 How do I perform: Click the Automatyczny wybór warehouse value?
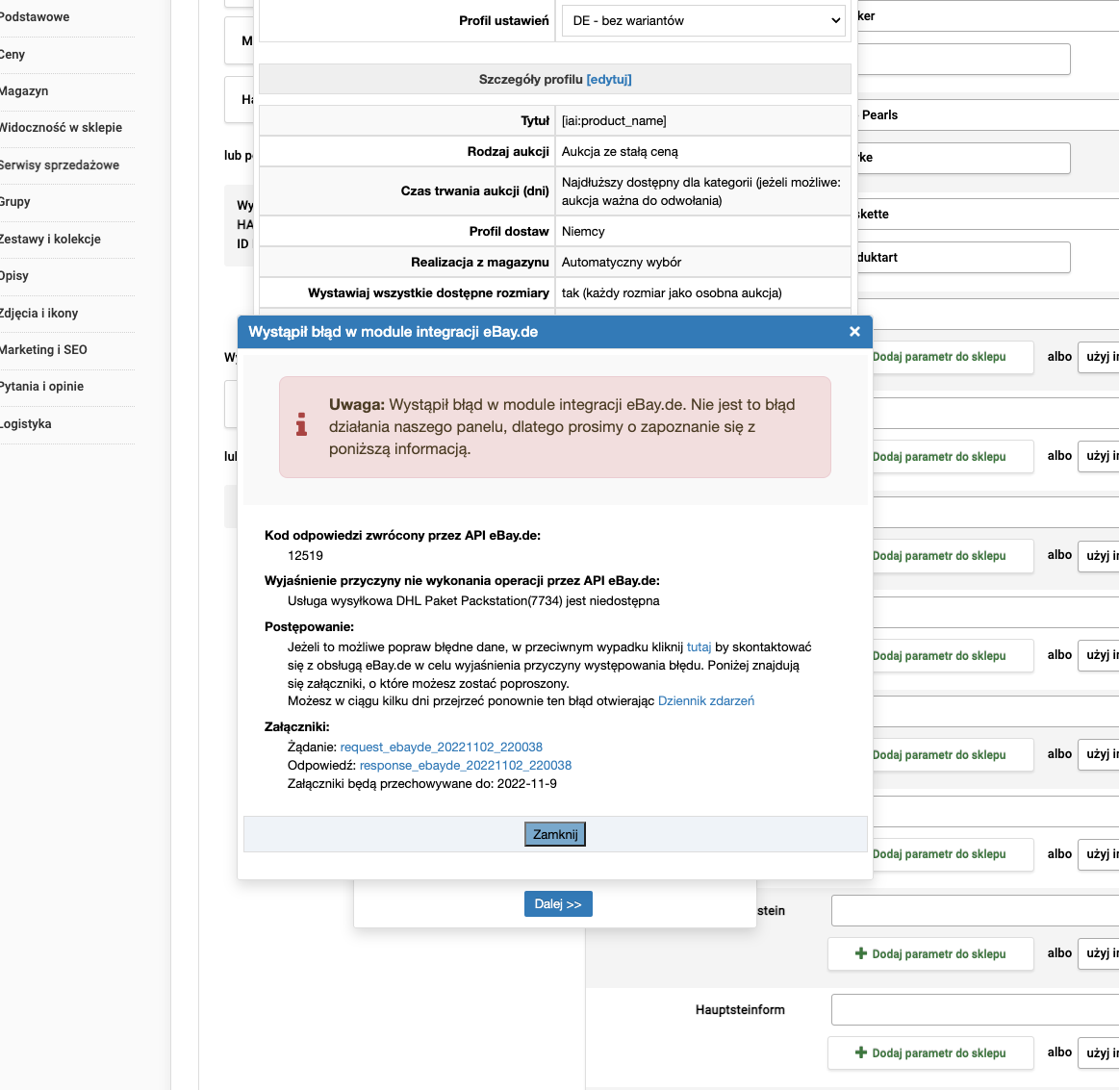click(621, 262)
